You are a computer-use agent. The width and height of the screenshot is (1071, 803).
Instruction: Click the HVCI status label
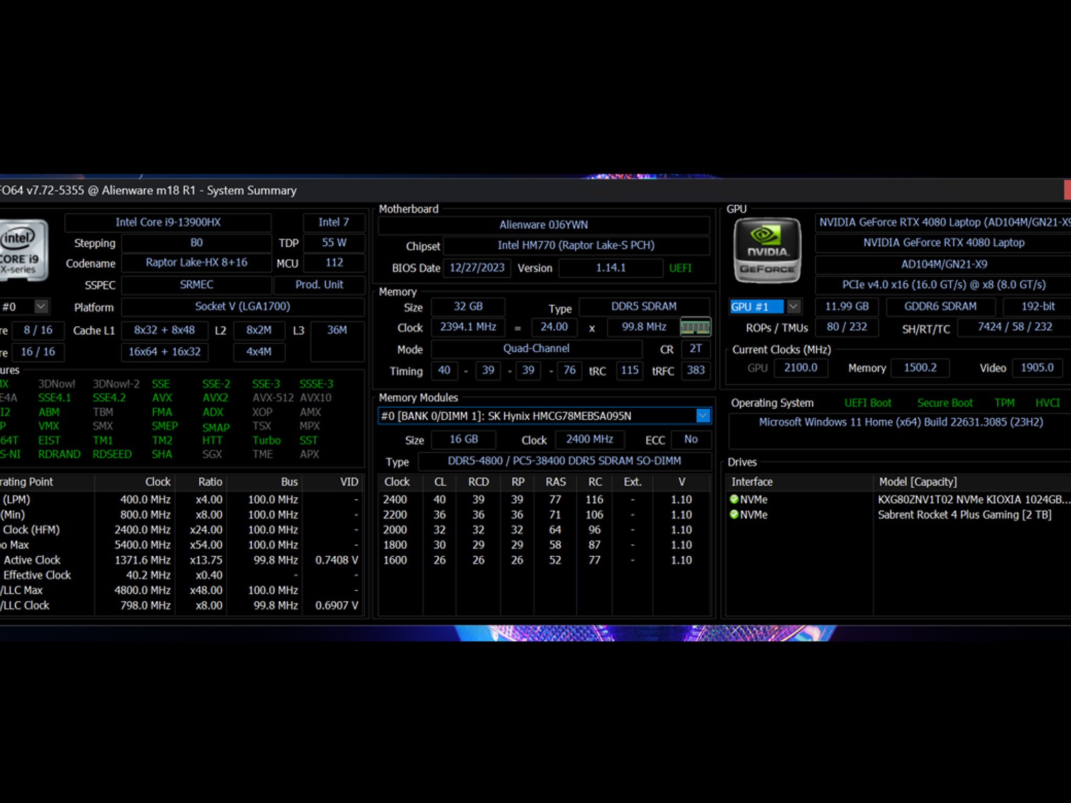pos(1047,403)
